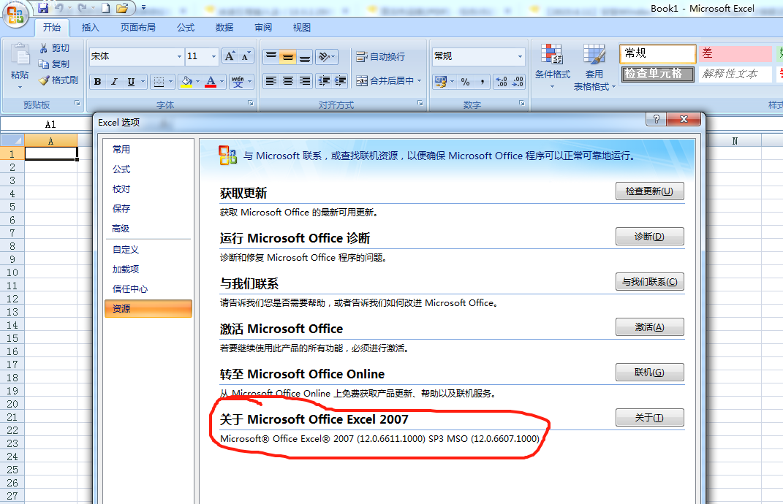Click 诊断(D) button

(650, 237)
